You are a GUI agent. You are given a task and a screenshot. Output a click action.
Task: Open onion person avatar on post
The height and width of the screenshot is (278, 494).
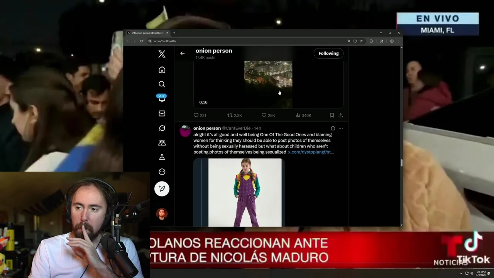(185, 131)
